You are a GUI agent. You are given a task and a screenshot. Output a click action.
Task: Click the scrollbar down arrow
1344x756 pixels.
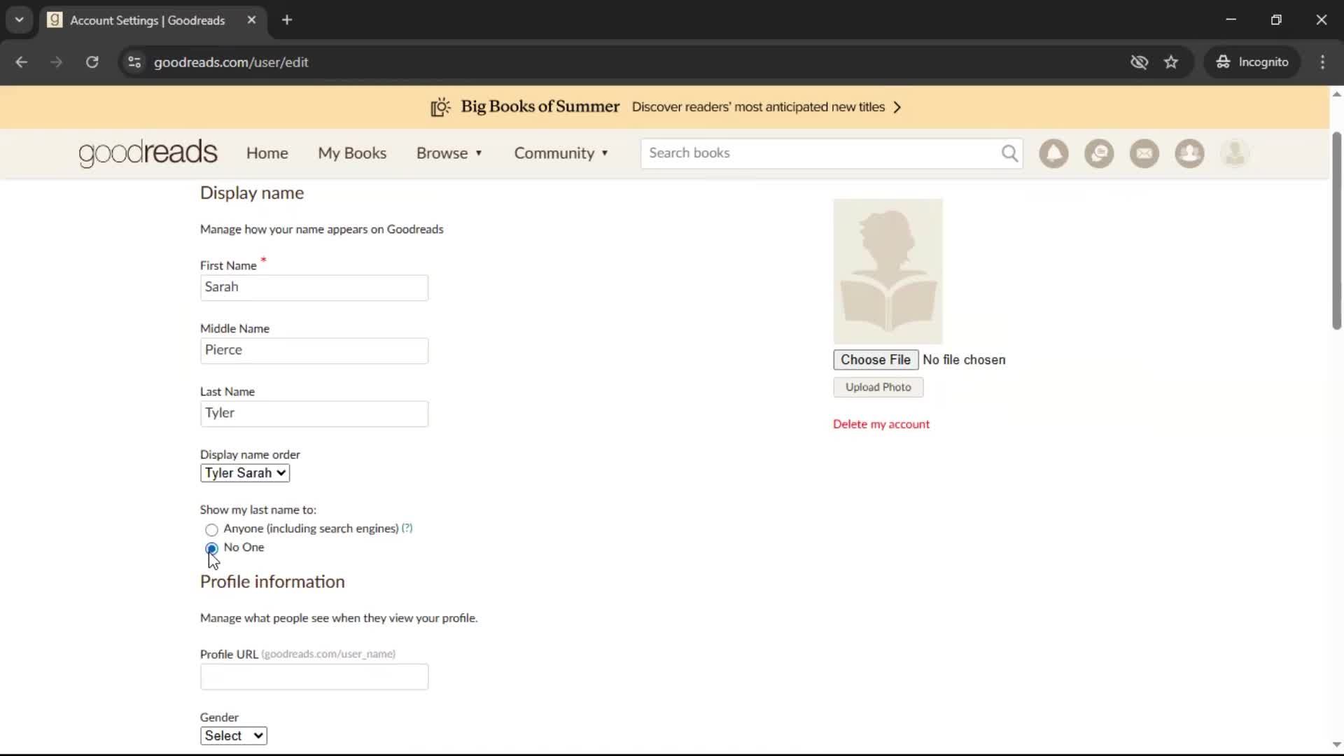tap(1336, 745)
